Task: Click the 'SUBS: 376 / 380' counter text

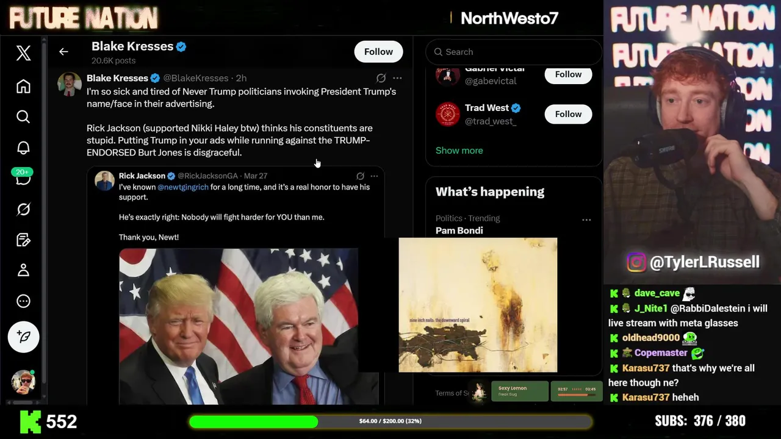Action: tap(700, 421)
